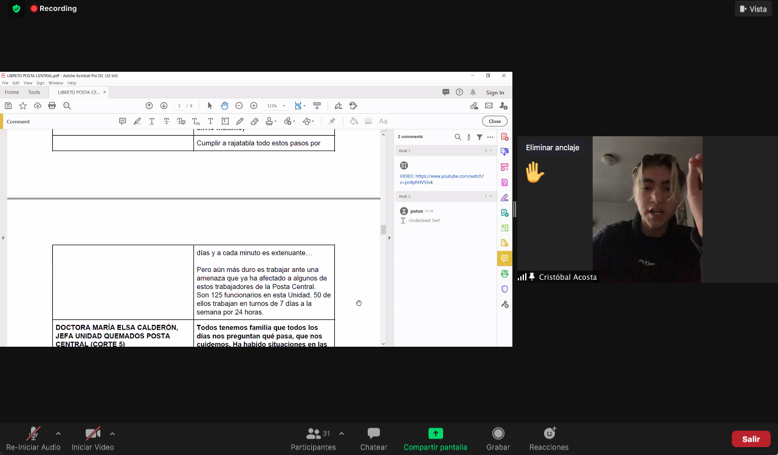The image size is (778, 455).
Task: Expand audio options arrow beside Re-Iniciar Audio
Action: pyautogui.click(x=58, y=434)
